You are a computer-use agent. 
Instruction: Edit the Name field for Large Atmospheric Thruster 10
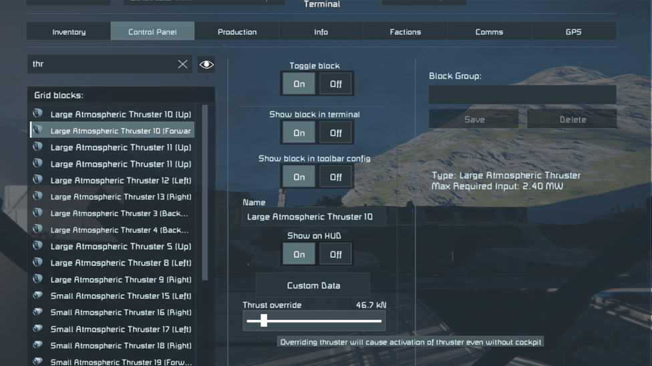click(x=314, y=217)
